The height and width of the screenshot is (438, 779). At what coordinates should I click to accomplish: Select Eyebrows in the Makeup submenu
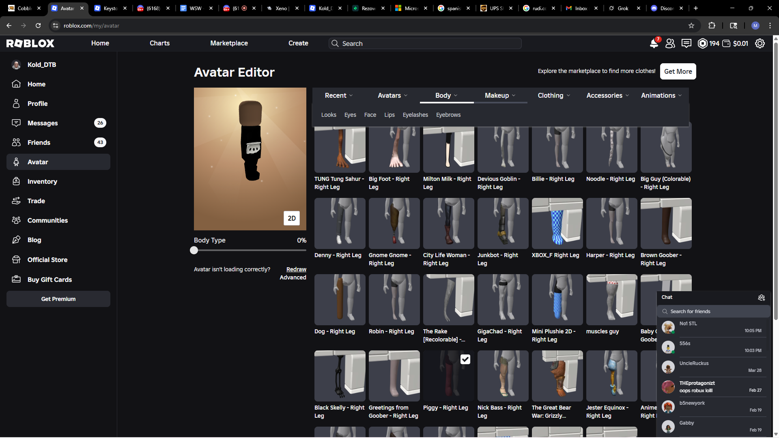coord(448,115)
